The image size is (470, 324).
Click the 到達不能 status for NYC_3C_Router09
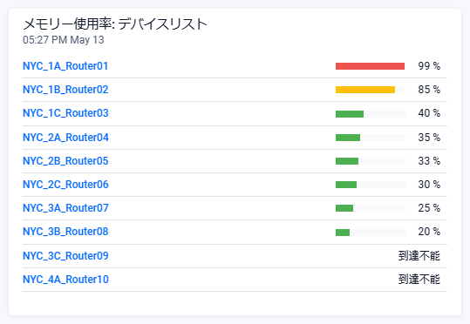(419, 256)
